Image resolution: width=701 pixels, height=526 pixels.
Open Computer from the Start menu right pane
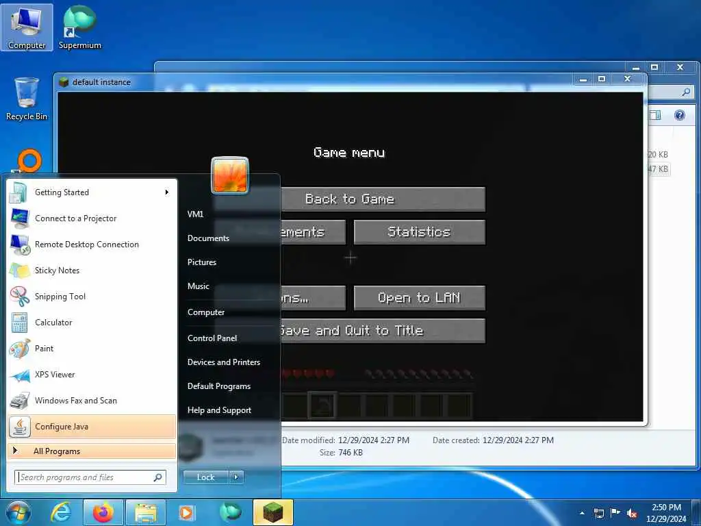click(x=205, y=312)
